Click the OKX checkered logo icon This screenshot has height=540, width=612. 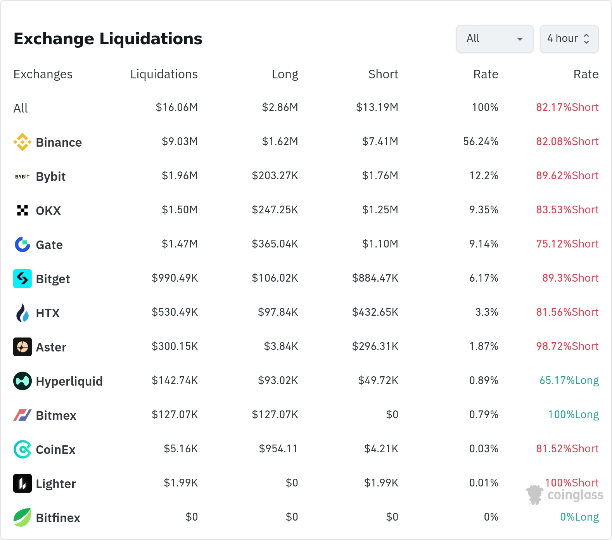(22, 210)
